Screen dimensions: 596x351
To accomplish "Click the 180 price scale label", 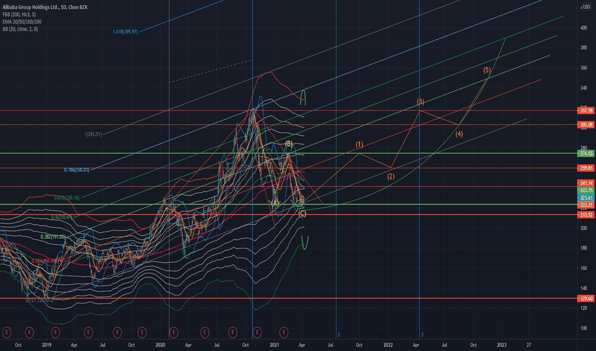I will (583, 248).
